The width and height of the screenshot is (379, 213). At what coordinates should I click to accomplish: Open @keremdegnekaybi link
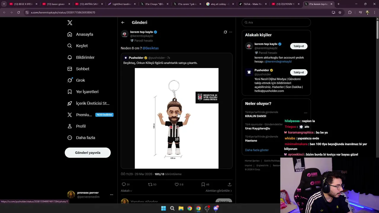pos(278,62)
